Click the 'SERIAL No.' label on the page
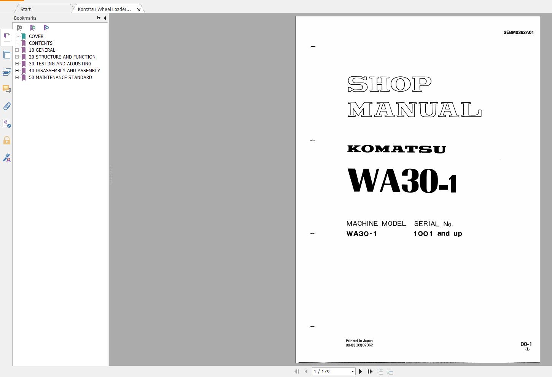This screenshot has height=377, width=552. pyautogui.click(x=433, y=224)
